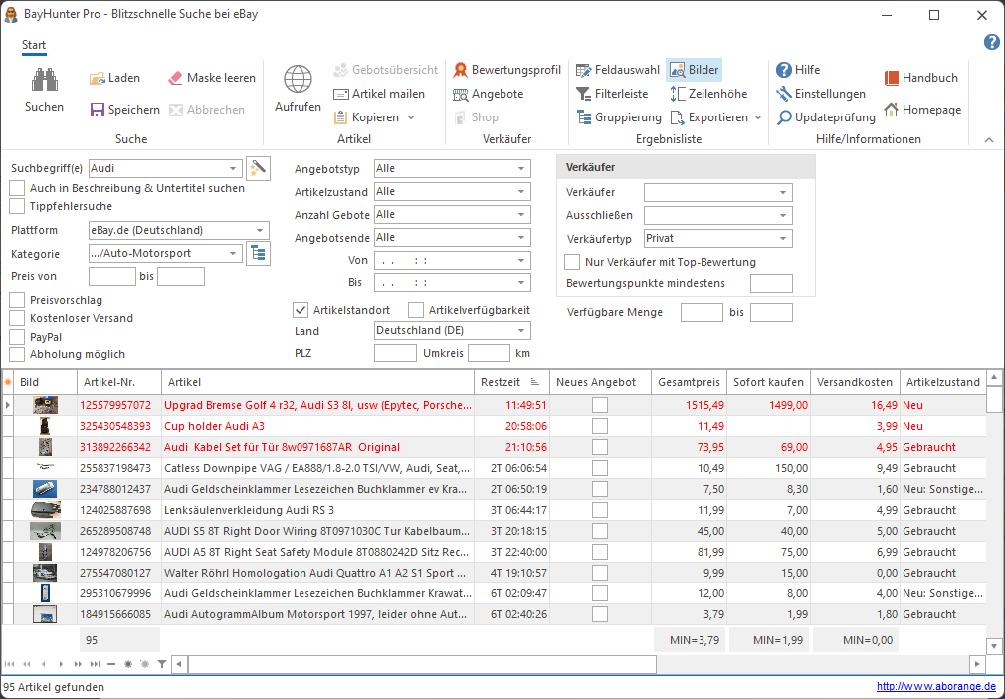This screenshot has width=1005, height=699.
Task: Open Exportieren dropdown arrow
Action: [x=758, y=117]
